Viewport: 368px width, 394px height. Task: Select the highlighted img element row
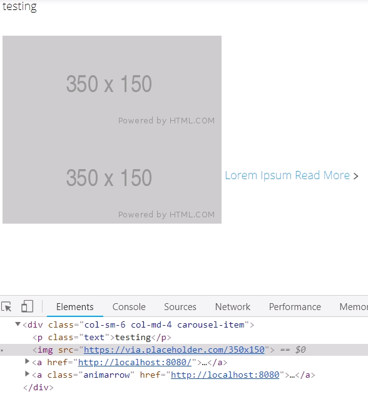(184, 350)
